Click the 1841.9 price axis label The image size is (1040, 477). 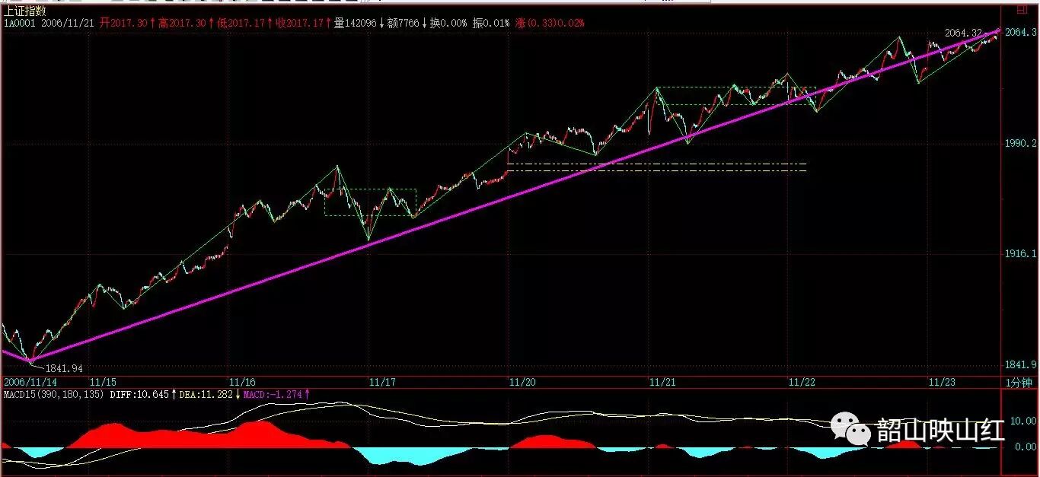coord(1020,364)
